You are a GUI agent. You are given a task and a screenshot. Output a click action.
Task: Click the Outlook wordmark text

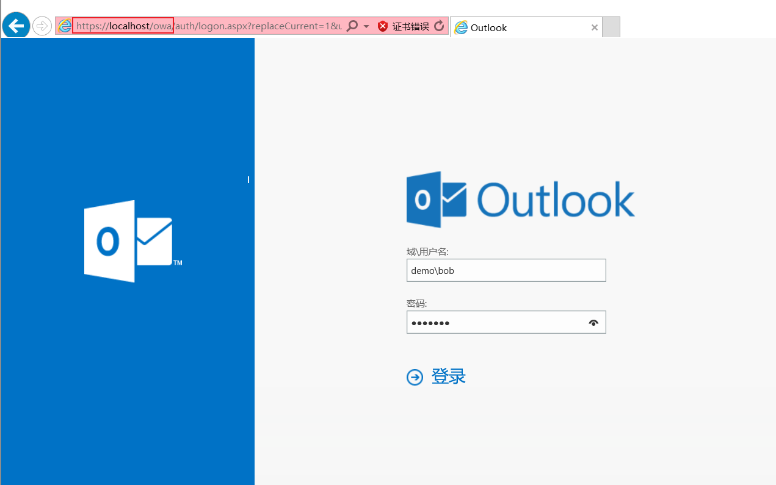(x=556, y=199)
